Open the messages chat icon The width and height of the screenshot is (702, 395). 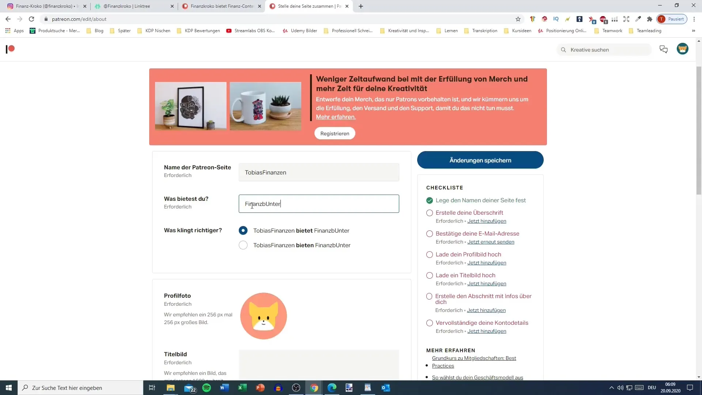pos(663,49)
